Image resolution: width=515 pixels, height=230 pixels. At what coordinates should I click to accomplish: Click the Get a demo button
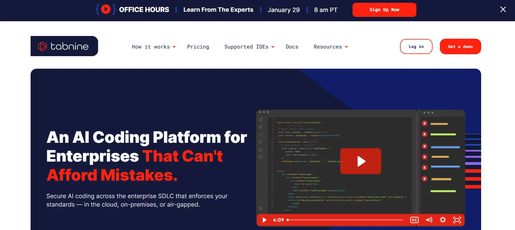(x=460, y=47)
